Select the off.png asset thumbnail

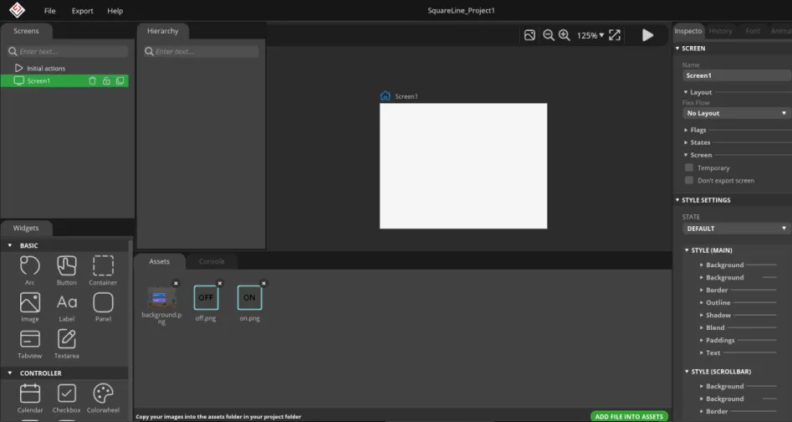(x=206, y=298)
